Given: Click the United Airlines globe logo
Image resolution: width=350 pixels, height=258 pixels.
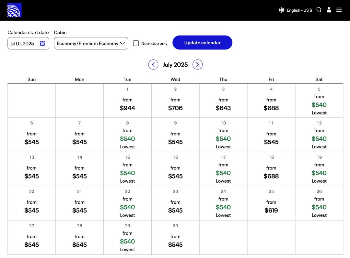Looking at the screenshot, I should pyautogui.click(x=14, y=10).
